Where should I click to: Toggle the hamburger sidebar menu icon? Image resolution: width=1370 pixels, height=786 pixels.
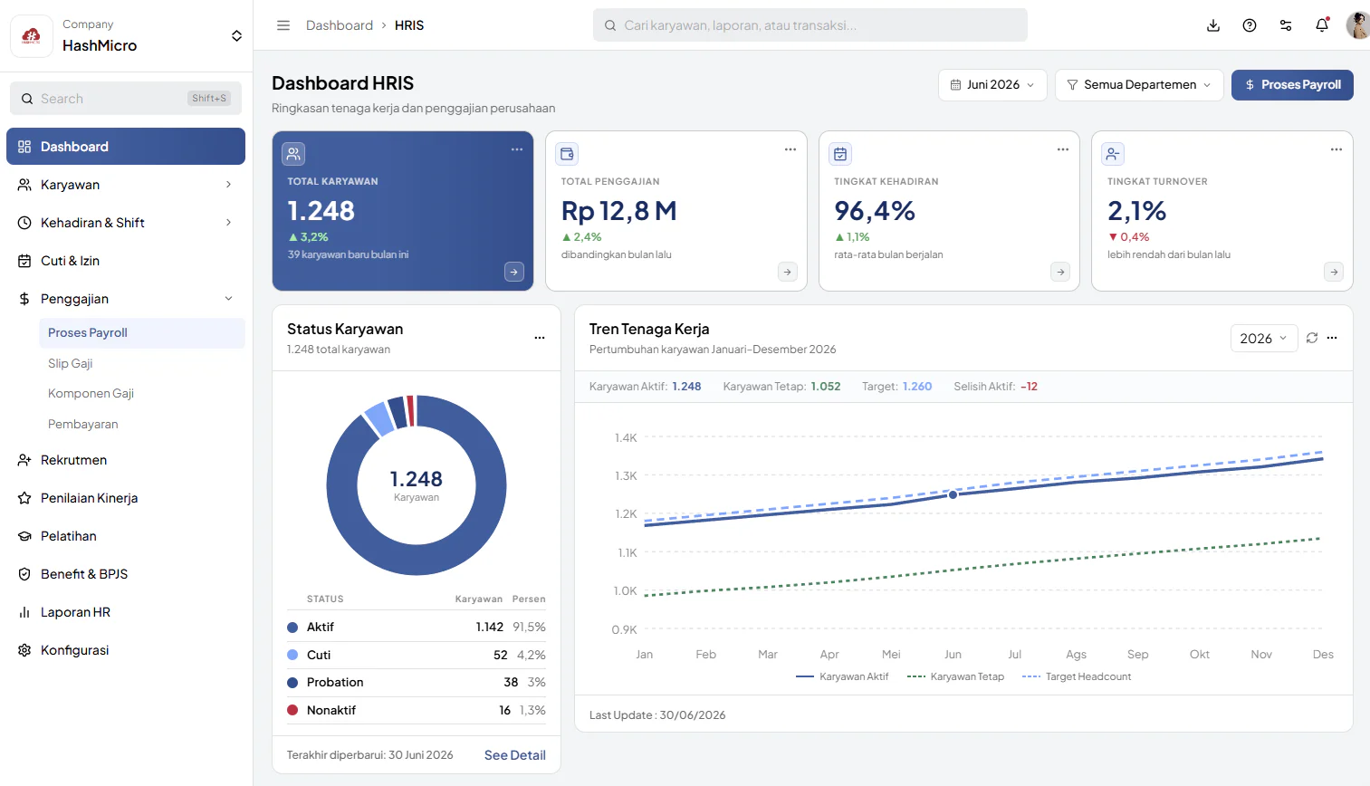(283, 25)
